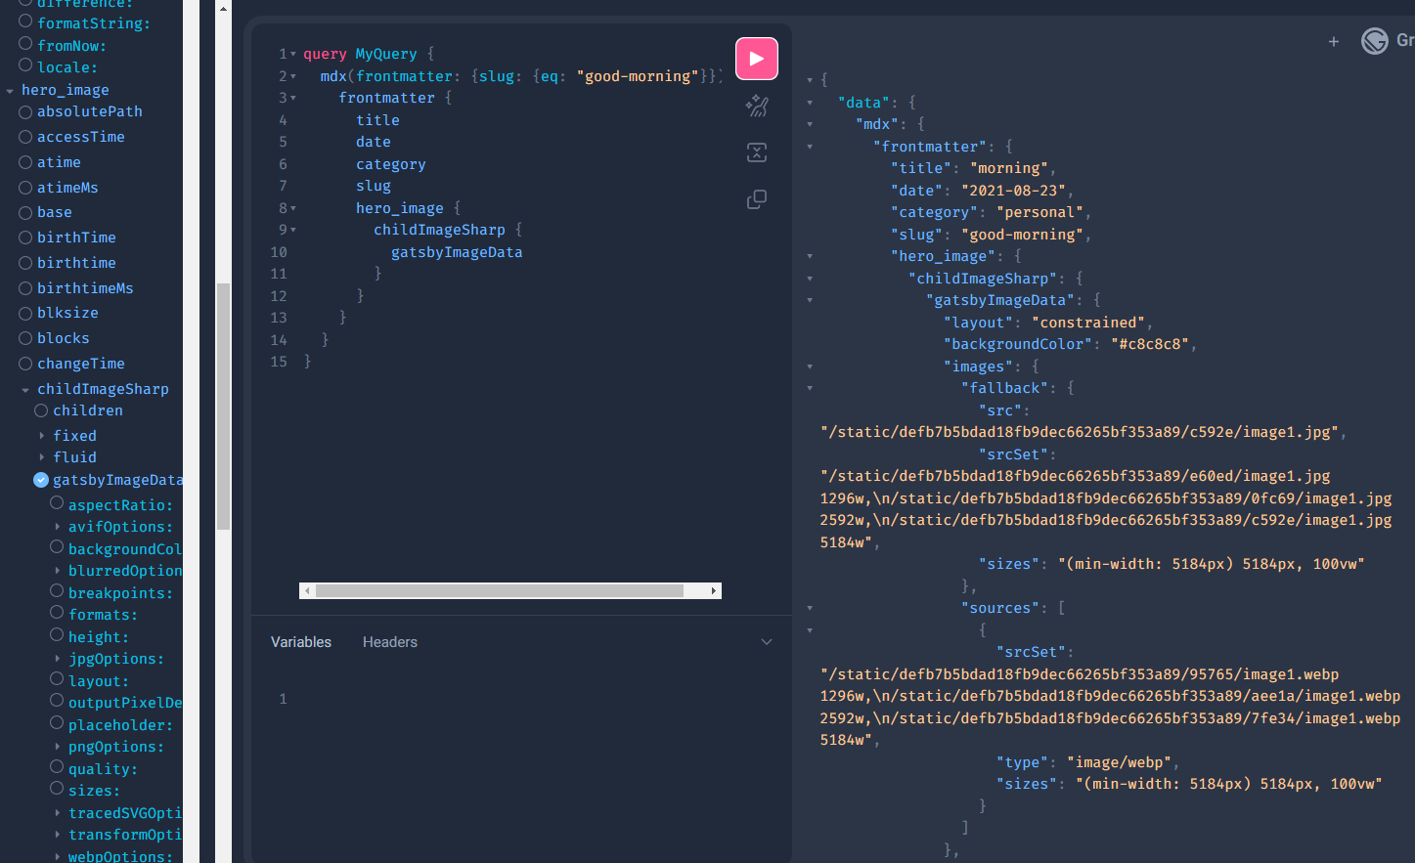Select the aspectRatio field in the explorer
The height and width of the screenshot is (863, 1415).
(55, 503)
